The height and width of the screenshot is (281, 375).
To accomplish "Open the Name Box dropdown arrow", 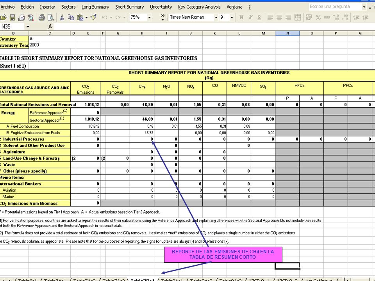I will click(x=28, y=27).
